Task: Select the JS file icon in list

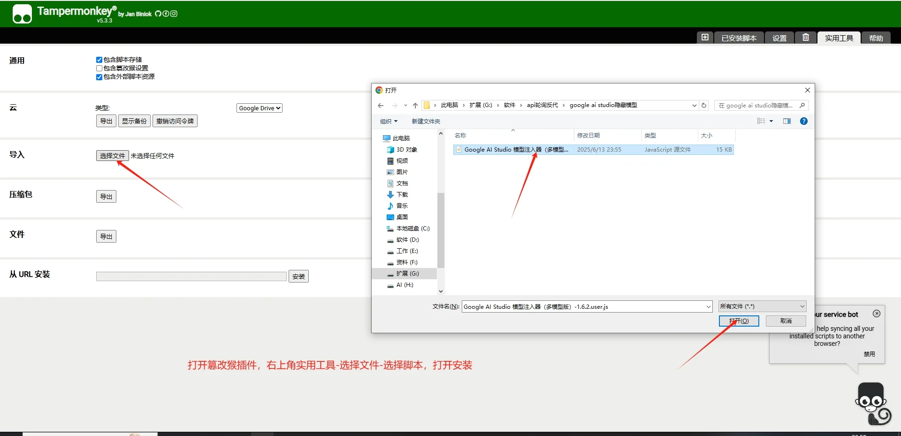Action: click(x=459, y=150)
